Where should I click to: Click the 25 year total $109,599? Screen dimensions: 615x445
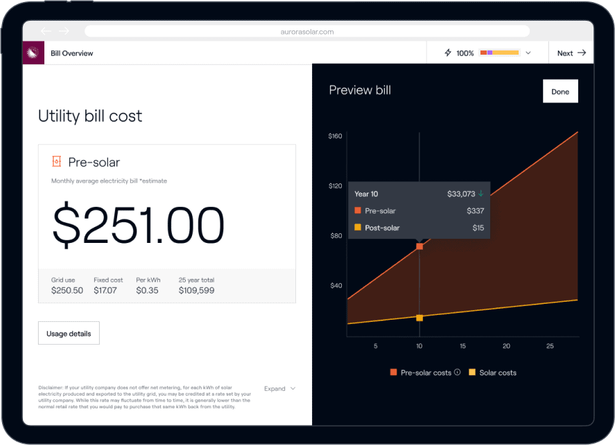tap(196, 291)
